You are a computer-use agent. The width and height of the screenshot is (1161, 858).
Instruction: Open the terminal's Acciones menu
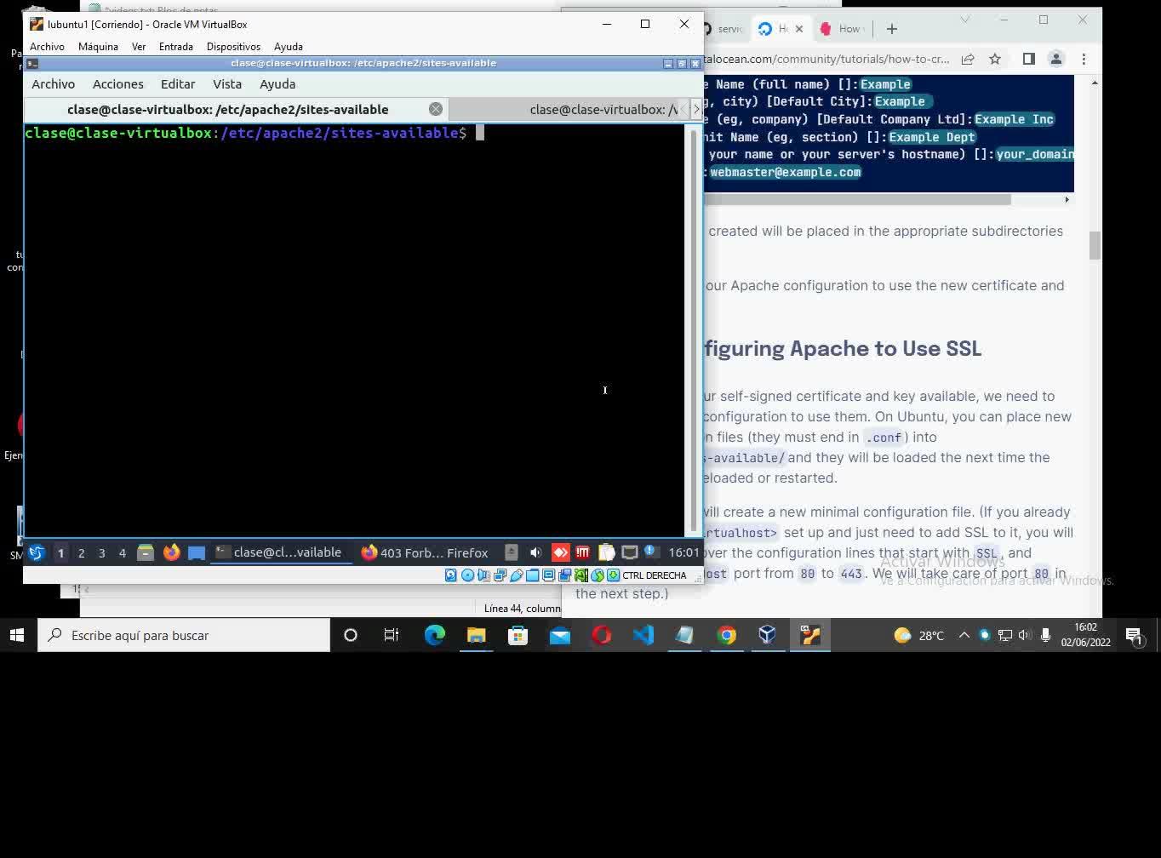[x=118, y=84]
